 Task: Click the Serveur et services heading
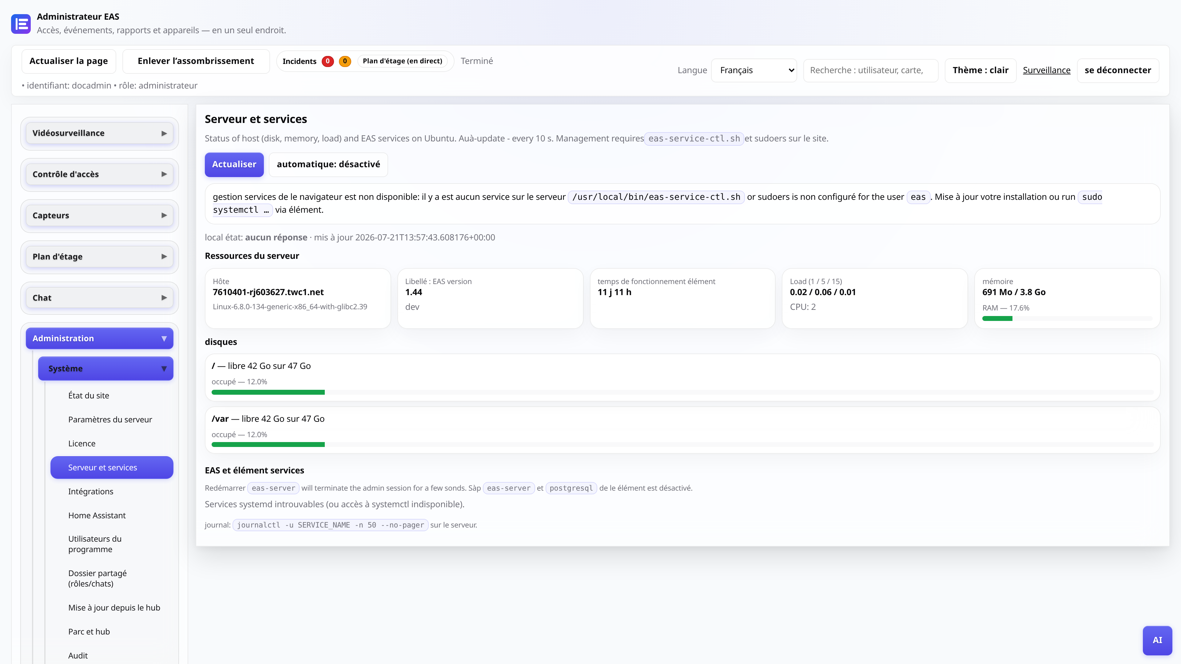pyautogui.click(x=256, y=119)
